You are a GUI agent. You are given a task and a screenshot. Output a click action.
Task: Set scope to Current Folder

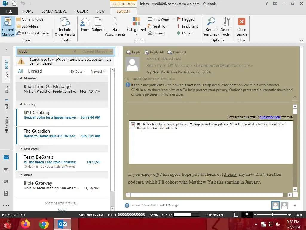point(30,19)
